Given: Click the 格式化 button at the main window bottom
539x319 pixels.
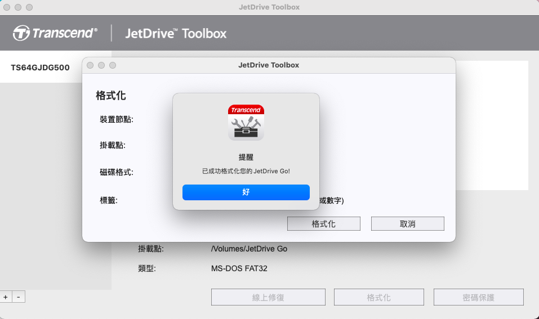Looking at the screenshot, I should [x=379, y=297].
